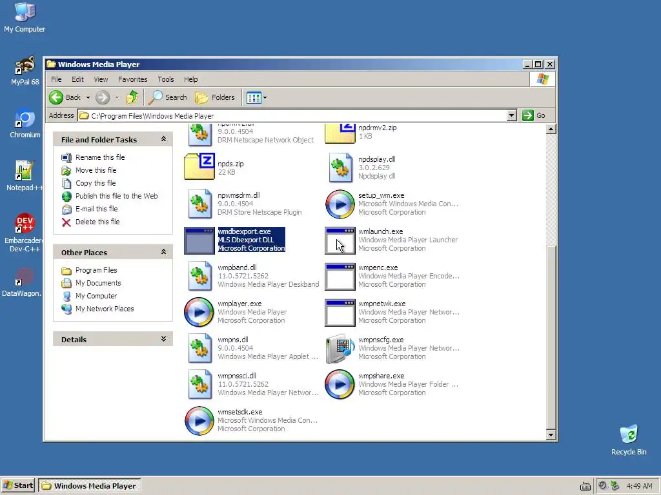Open the Help menu
This screenshot has width=661, height=495.
[x=190, y=79]
